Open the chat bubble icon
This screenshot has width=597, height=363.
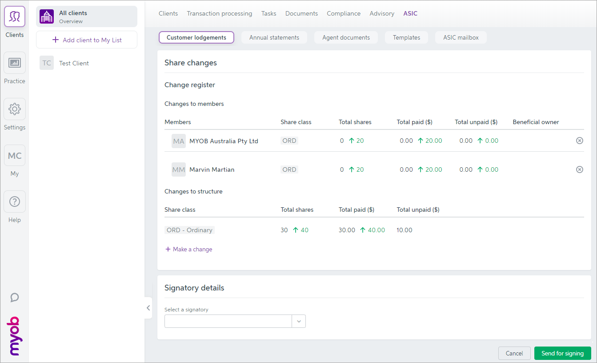(15, 297)
